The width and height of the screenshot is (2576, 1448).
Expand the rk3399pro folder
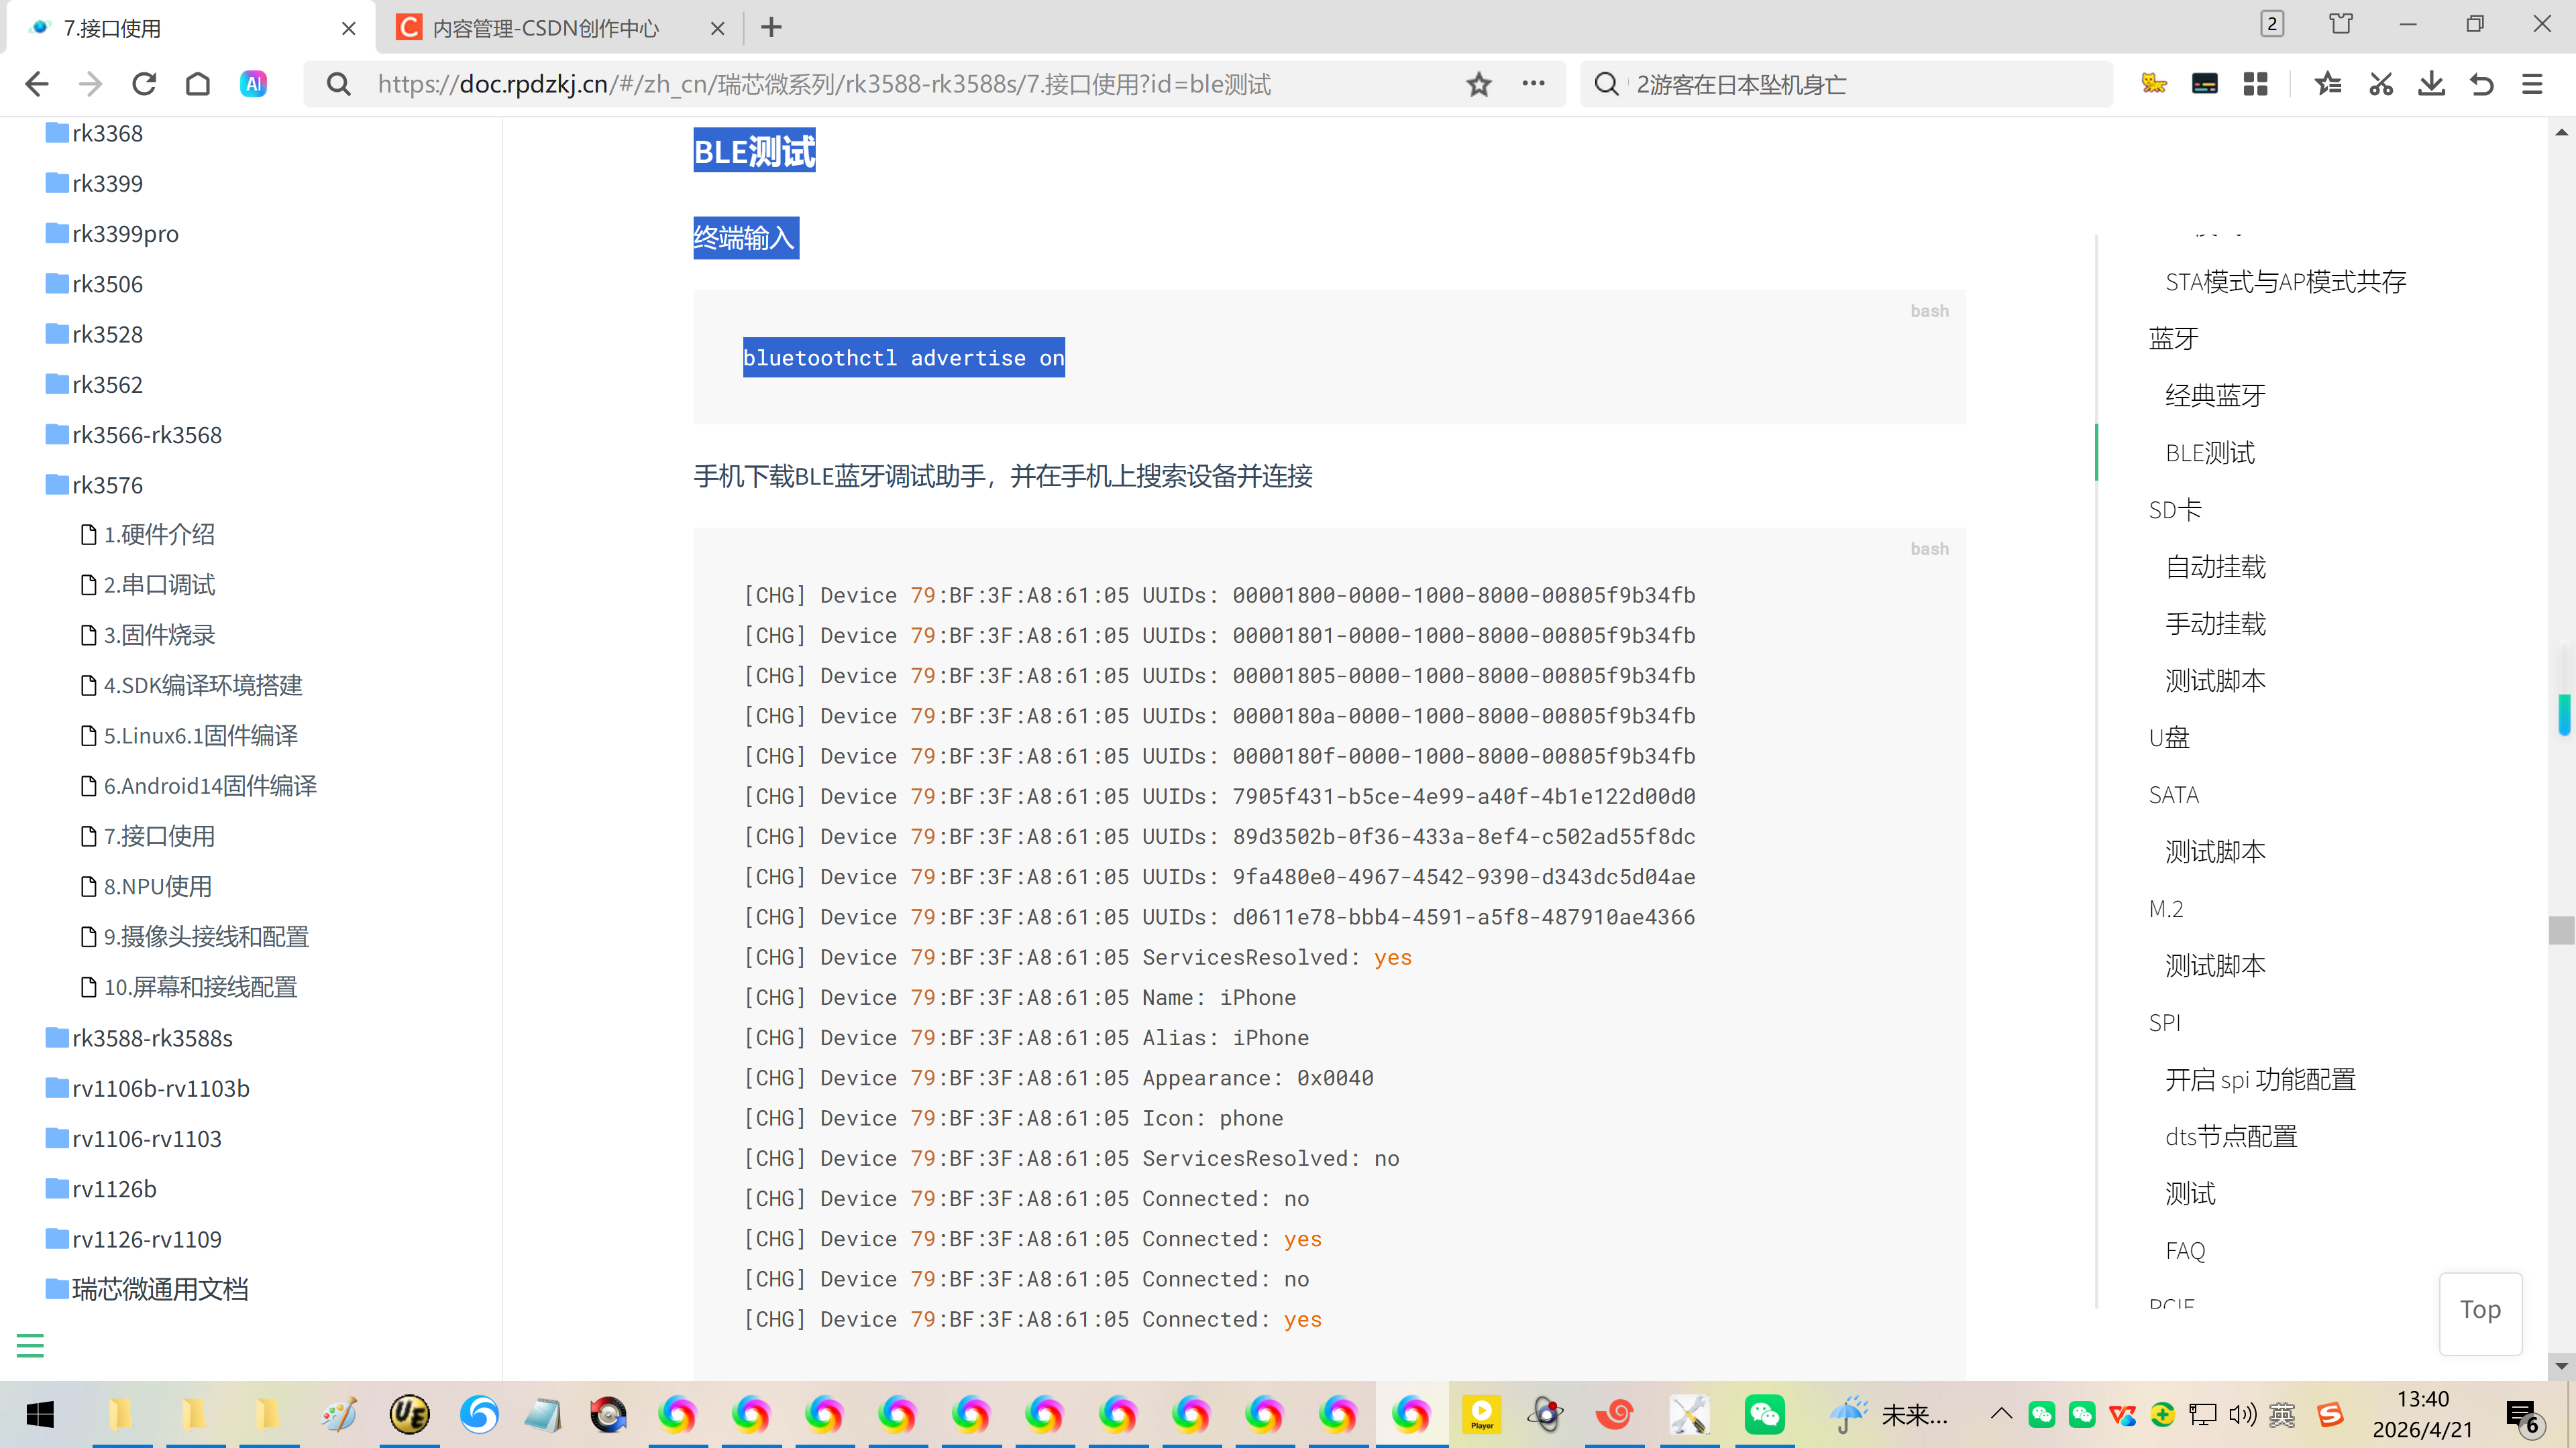112,233
